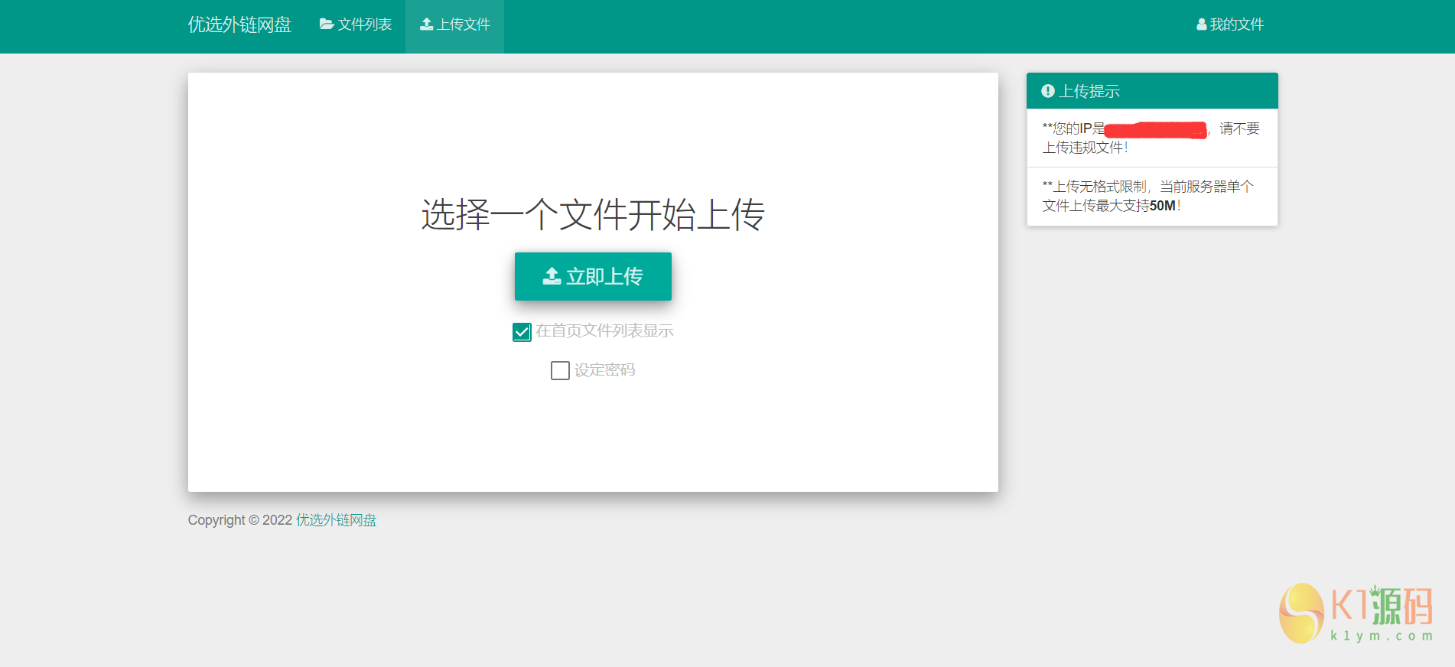
Task: Click the folder icon beside 文件列表
Action: [327, 24]
